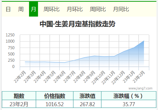Image resolution: width=158 pixels, height=110 pixels.
Task: Click the www.jiang7.com chart credit
Action: pyautogui.click(x=140, y=88)
